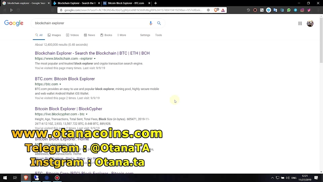This screenshot has height=182, width=323.
Task: Click the https://btc.com URL text
Action: tap(46, 84)
